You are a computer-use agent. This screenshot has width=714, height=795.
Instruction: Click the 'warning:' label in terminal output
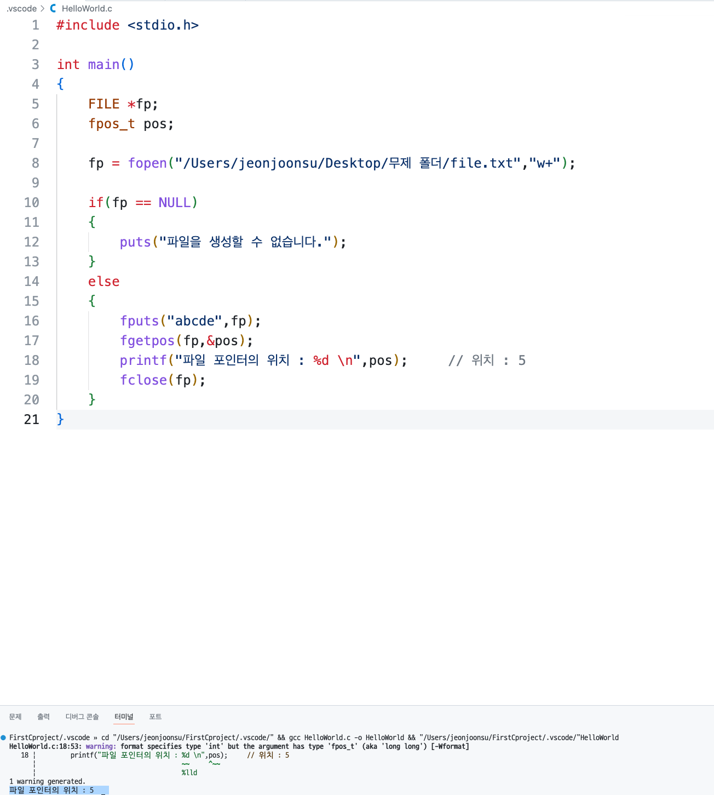coord(101,746)
